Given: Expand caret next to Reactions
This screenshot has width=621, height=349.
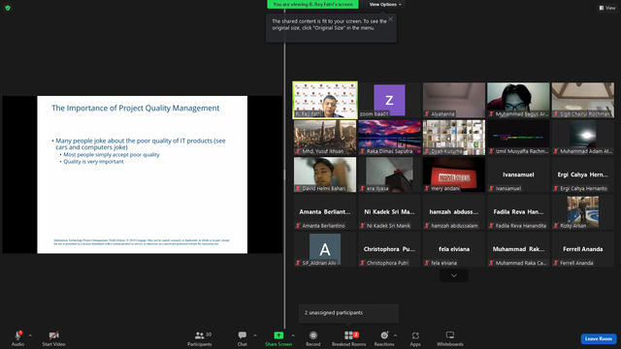Looking at the screenshot, I should coord(395,335).
